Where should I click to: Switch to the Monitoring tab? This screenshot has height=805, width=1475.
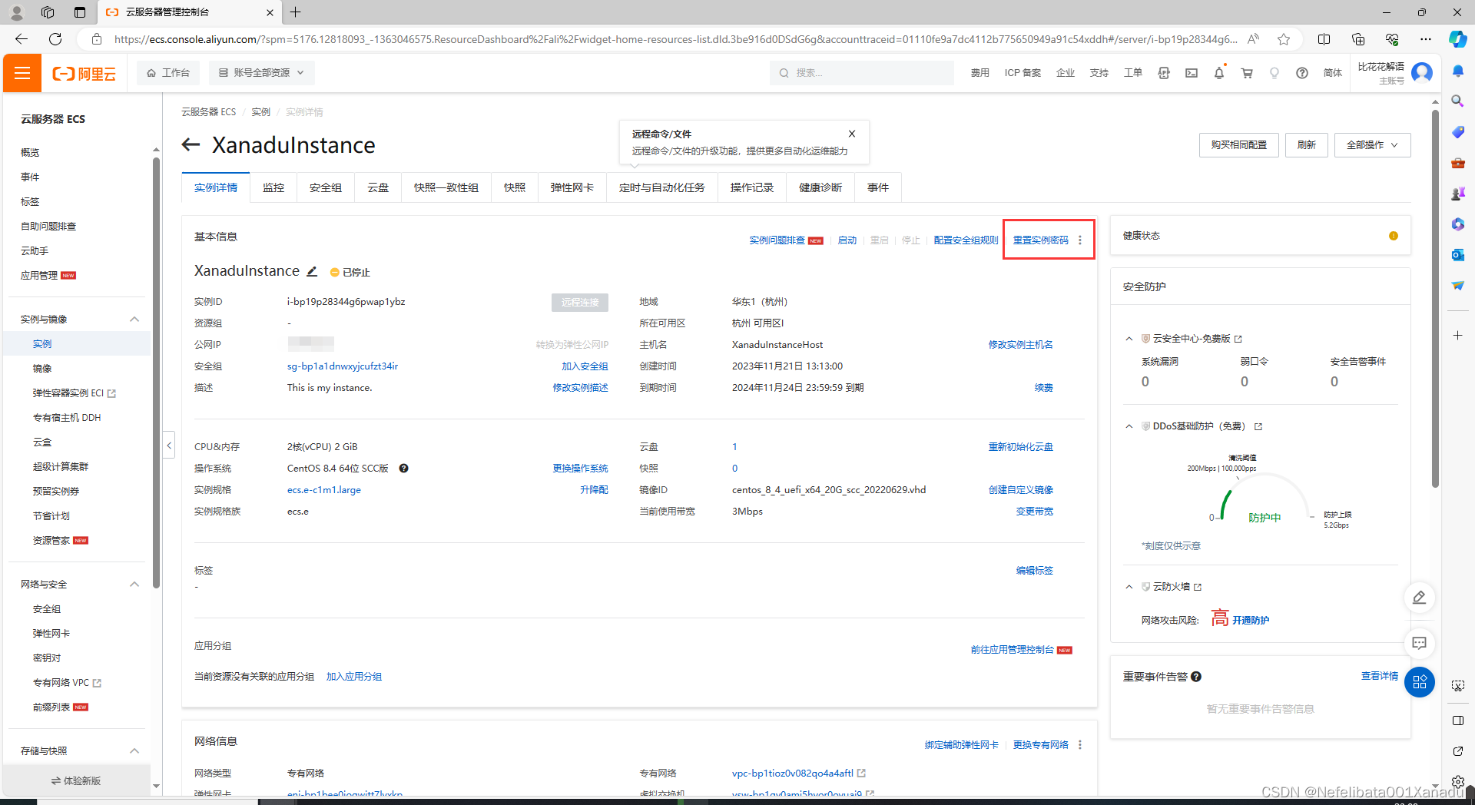[x=273, y=187]
